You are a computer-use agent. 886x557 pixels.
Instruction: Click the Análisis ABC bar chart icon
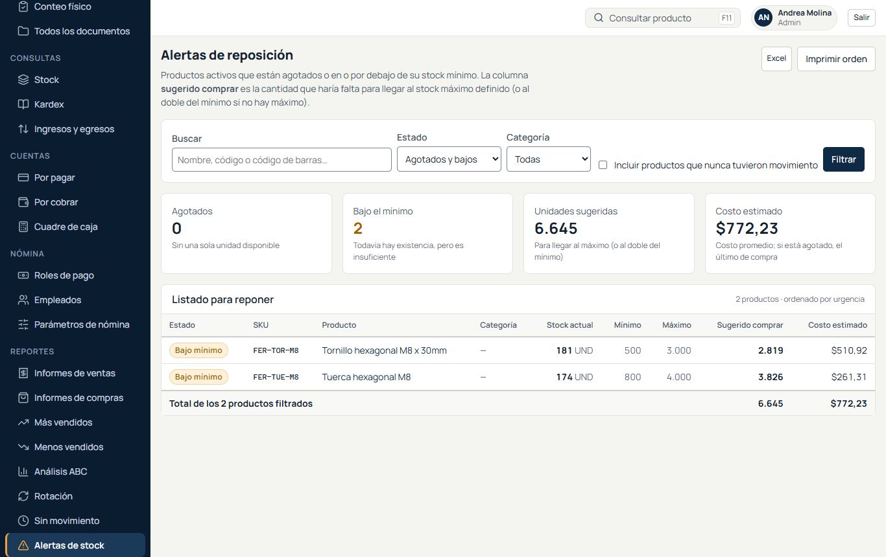coord(23,472)
